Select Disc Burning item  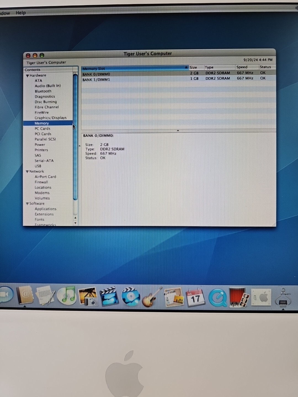click(46, 102)
